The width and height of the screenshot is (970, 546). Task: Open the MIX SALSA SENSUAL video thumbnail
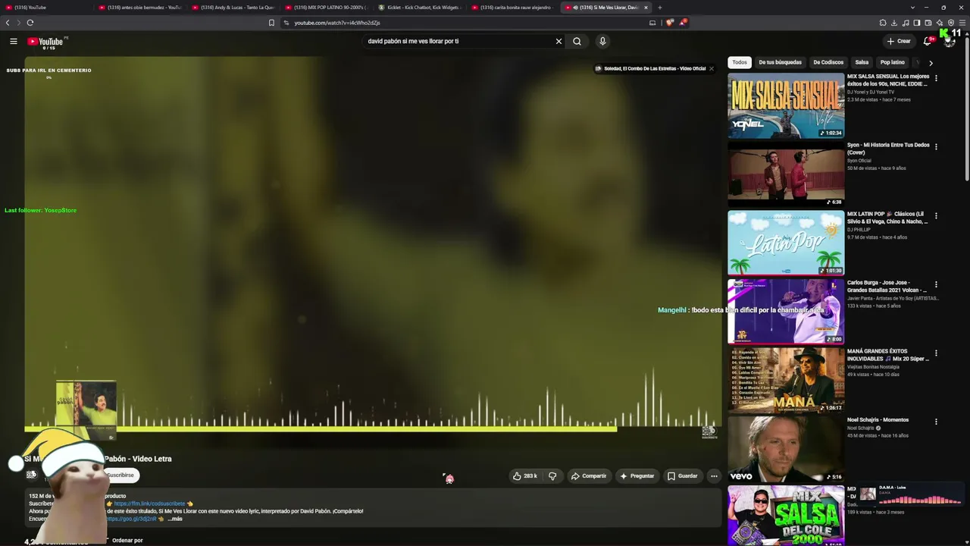[x=786, y=105]
